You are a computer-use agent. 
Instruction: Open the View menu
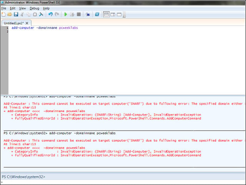point(22,8)
